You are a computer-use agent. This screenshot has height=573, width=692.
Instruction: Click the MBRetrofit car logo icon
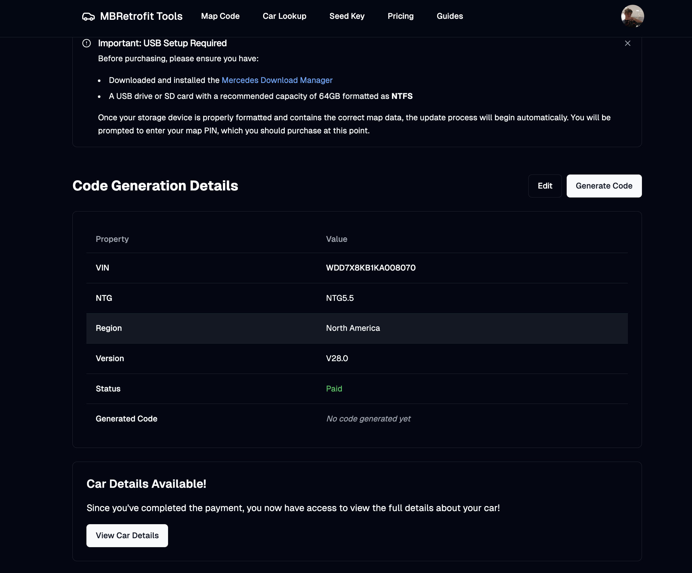tap(88, 17)
